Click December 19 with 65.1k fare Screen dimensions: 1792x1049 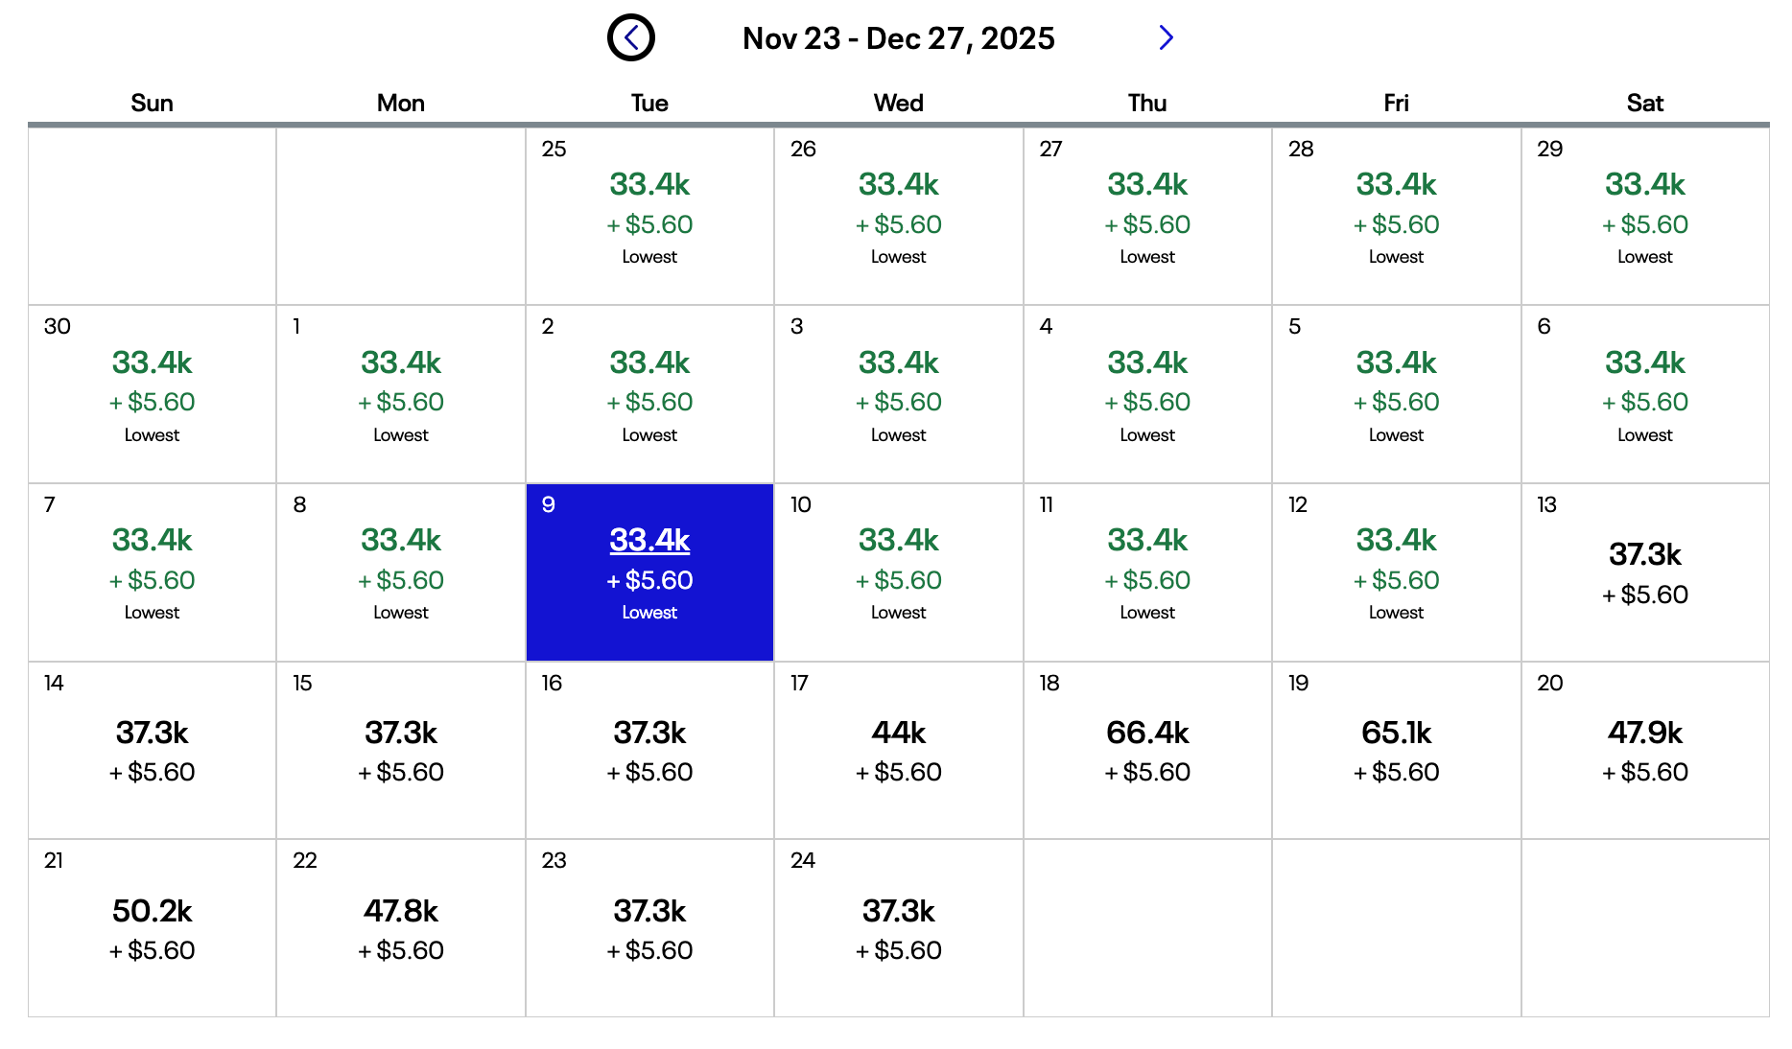[x=1395, y=750]
